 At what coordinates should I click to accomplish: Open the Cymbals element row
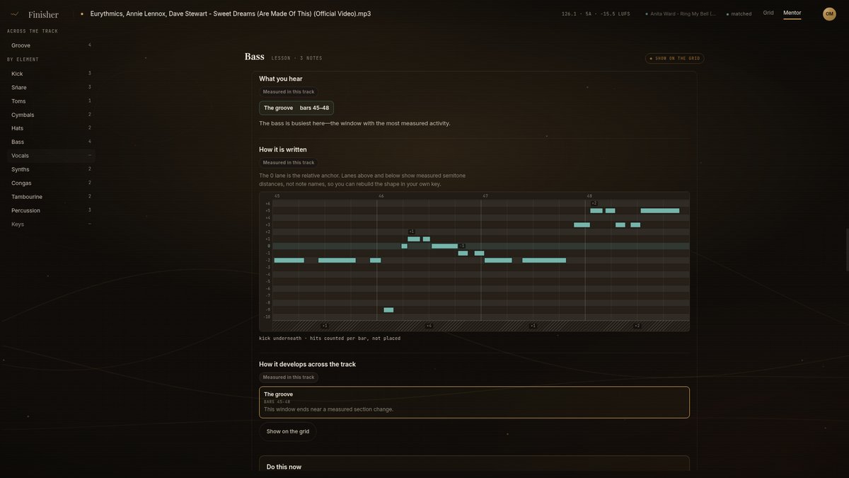click(51, 115)
